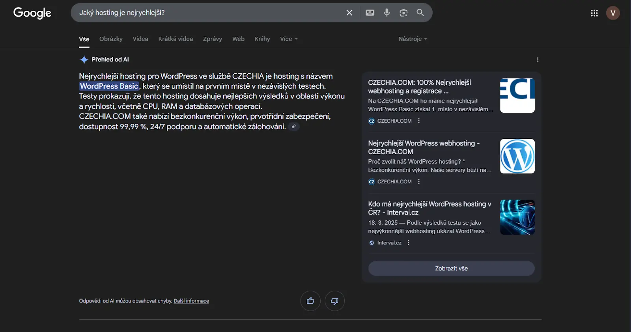Expand the Více search filters dropdown

click(x=289, y=39)
